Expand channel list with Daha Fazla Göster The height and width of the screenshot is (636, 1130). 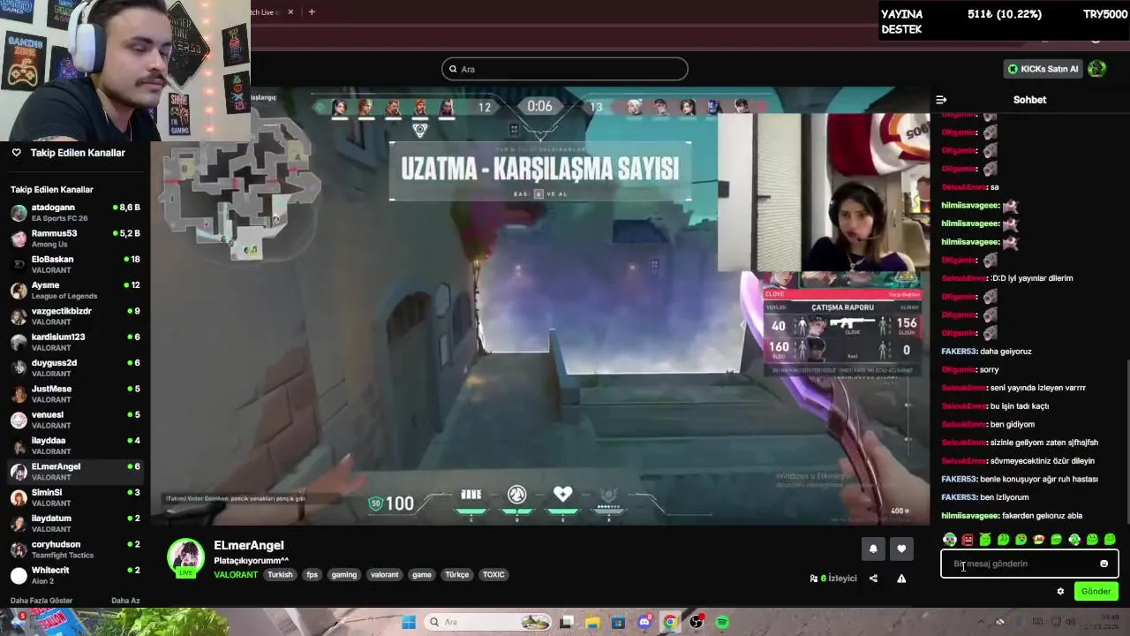(41, 601)
